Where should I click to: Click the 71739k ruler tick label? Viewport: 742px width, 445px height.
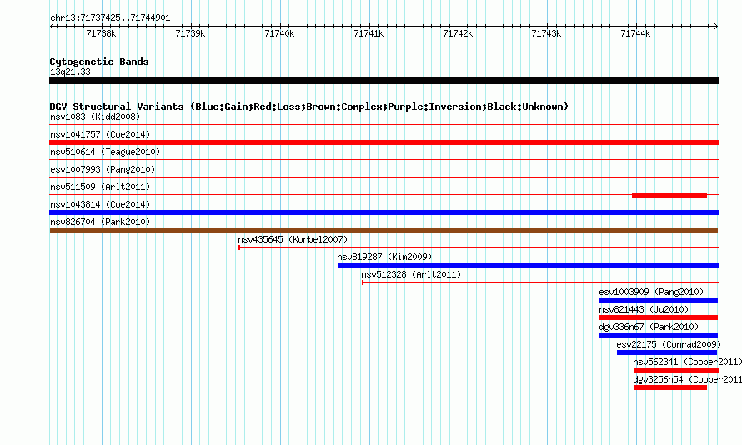pyautogui.click(x=190, y=33)
